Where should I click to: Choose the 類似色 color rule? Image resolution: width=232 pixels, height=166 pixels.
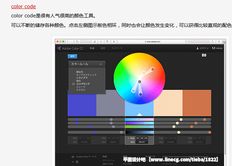(80, 72)
